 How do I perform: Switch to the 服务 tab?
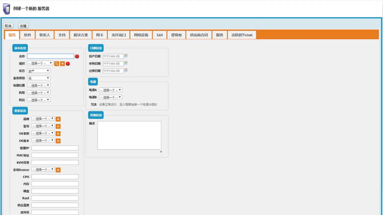tap(220, 35)
